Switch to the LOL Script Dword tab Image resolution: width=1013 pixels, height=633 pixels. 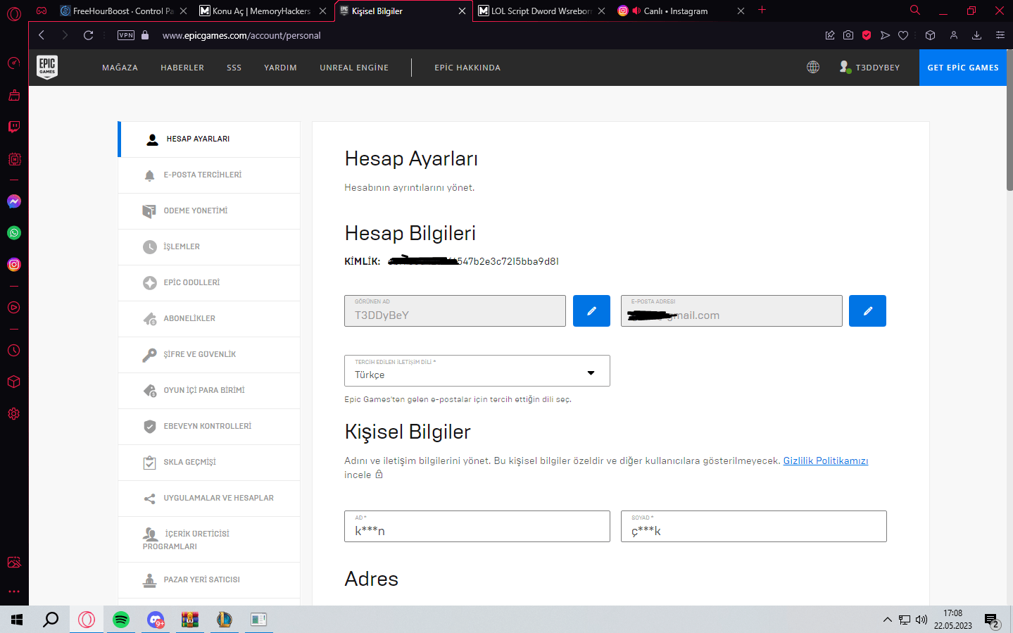tap(541, 11)
